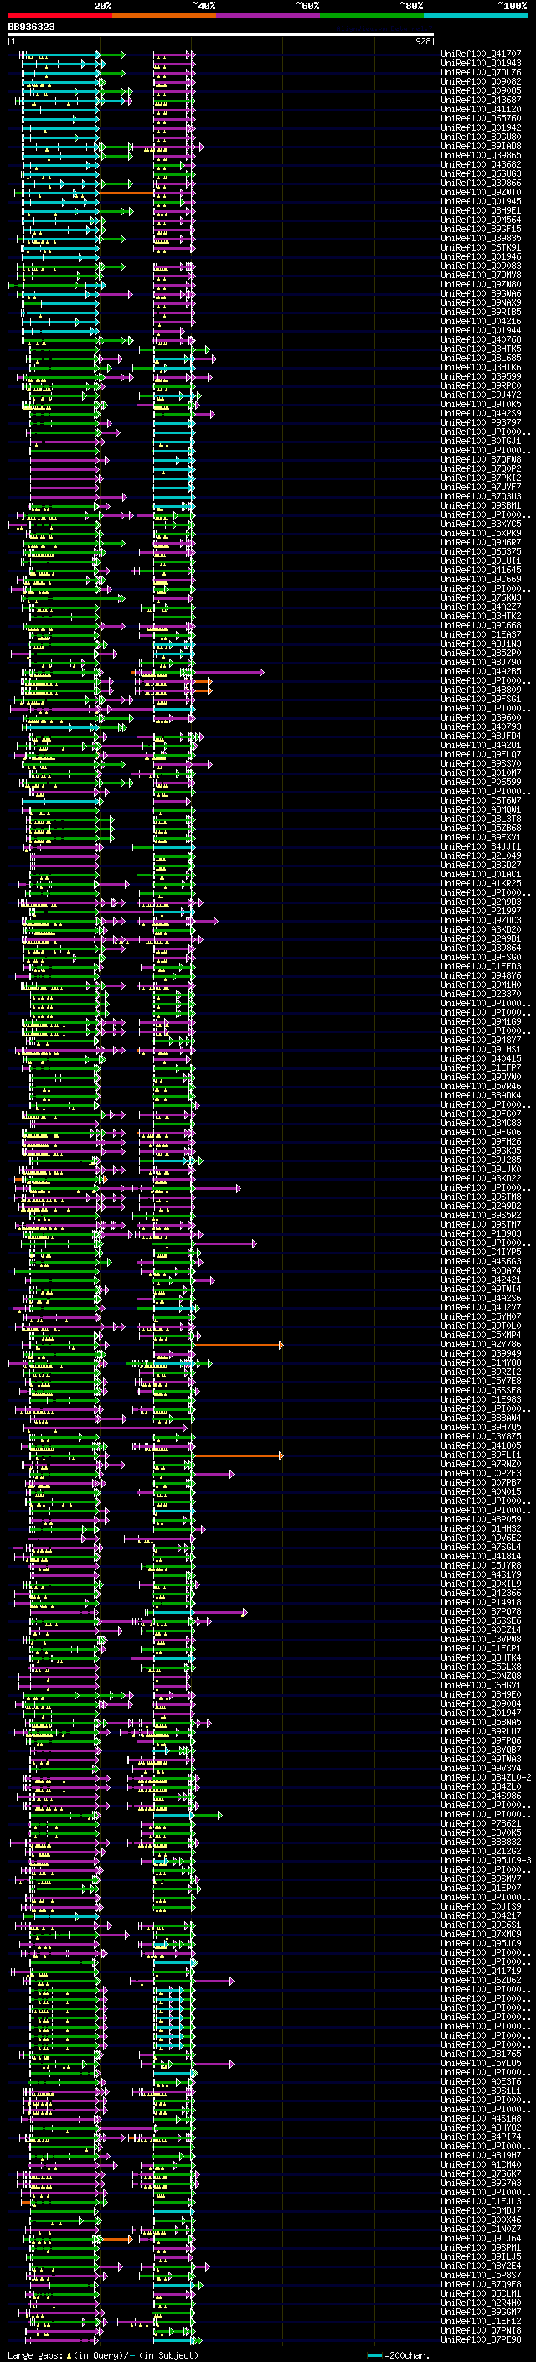536x2362 pixels.
Task: Click the 928 query end position
Action: [x=422, y=41]
